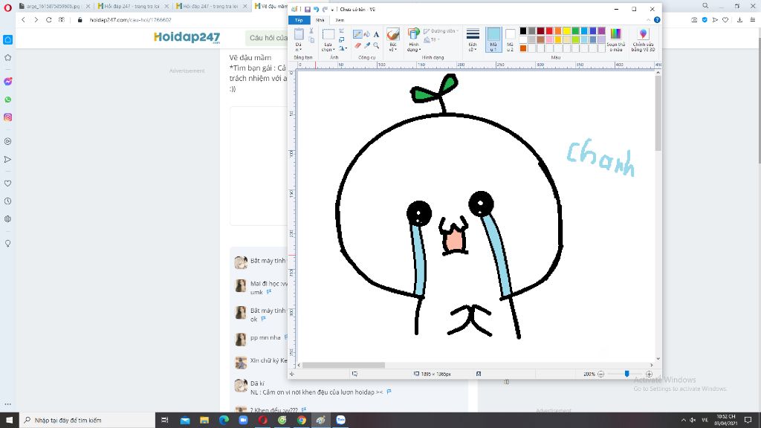Screen dimensions: 761x428
Task: Open the Hình dạng shapes dropdown
Action: click(x=413, y=47)
